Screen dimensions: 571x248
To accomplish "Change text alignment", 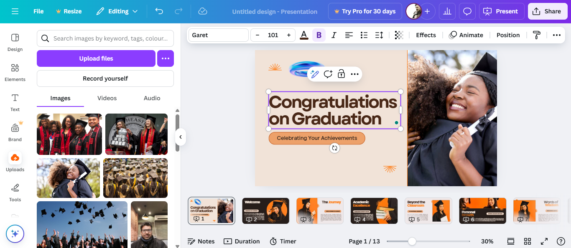I will pyautogui.click(x=349, y=35).
